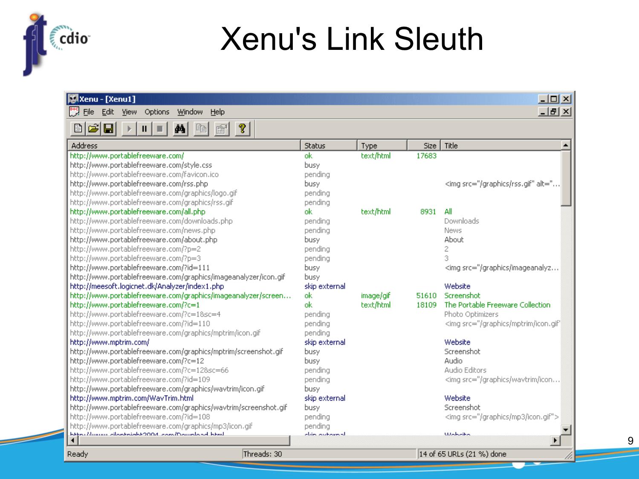Open the Help menu
This screenshot has height=479, width=639.
coord(217,112)
